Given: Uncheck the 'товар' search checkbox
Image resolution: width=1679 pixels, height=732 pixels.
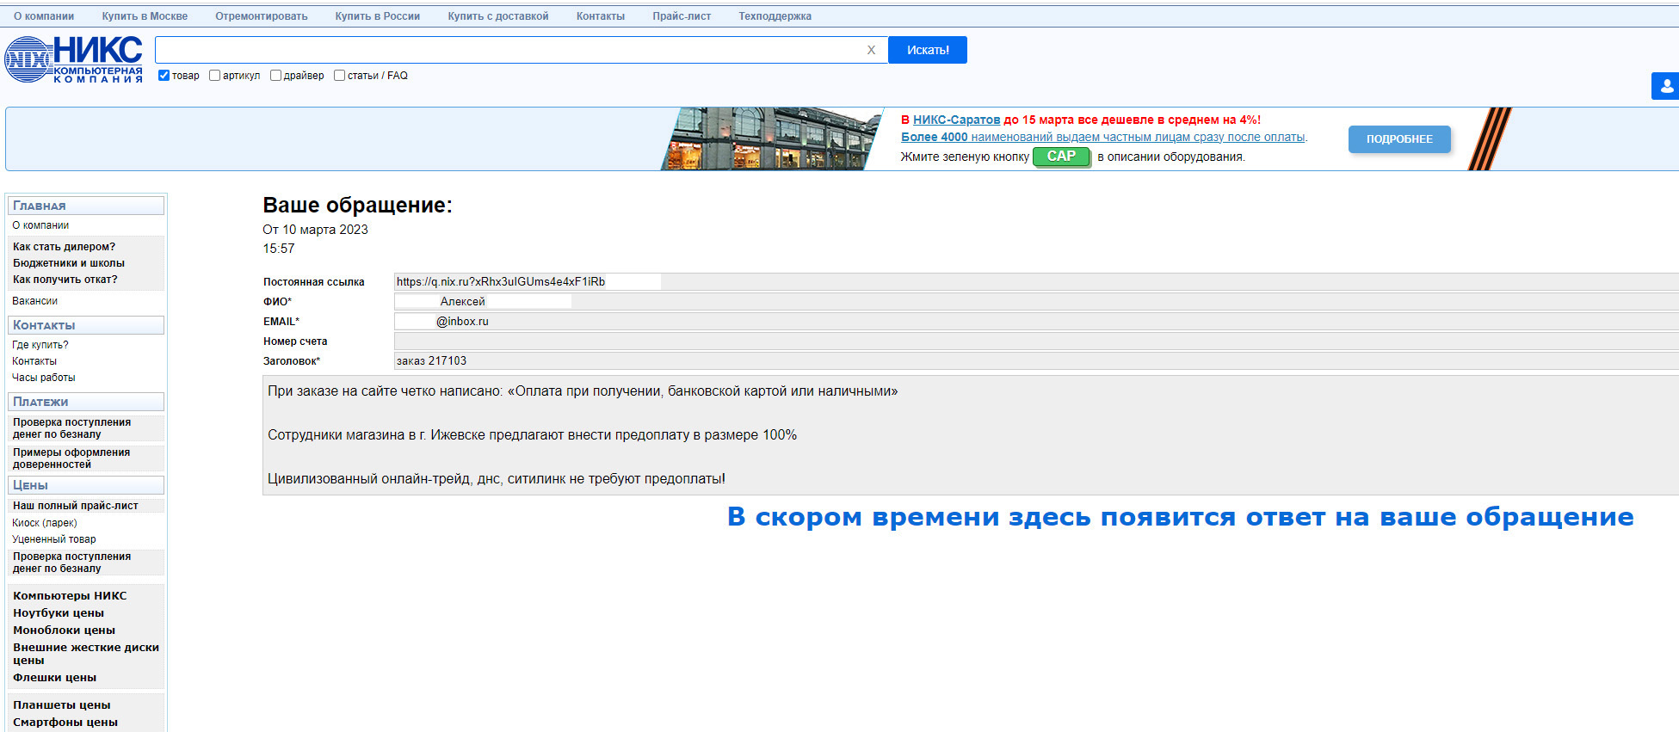Looking at the screenshot, I should 164,76.
